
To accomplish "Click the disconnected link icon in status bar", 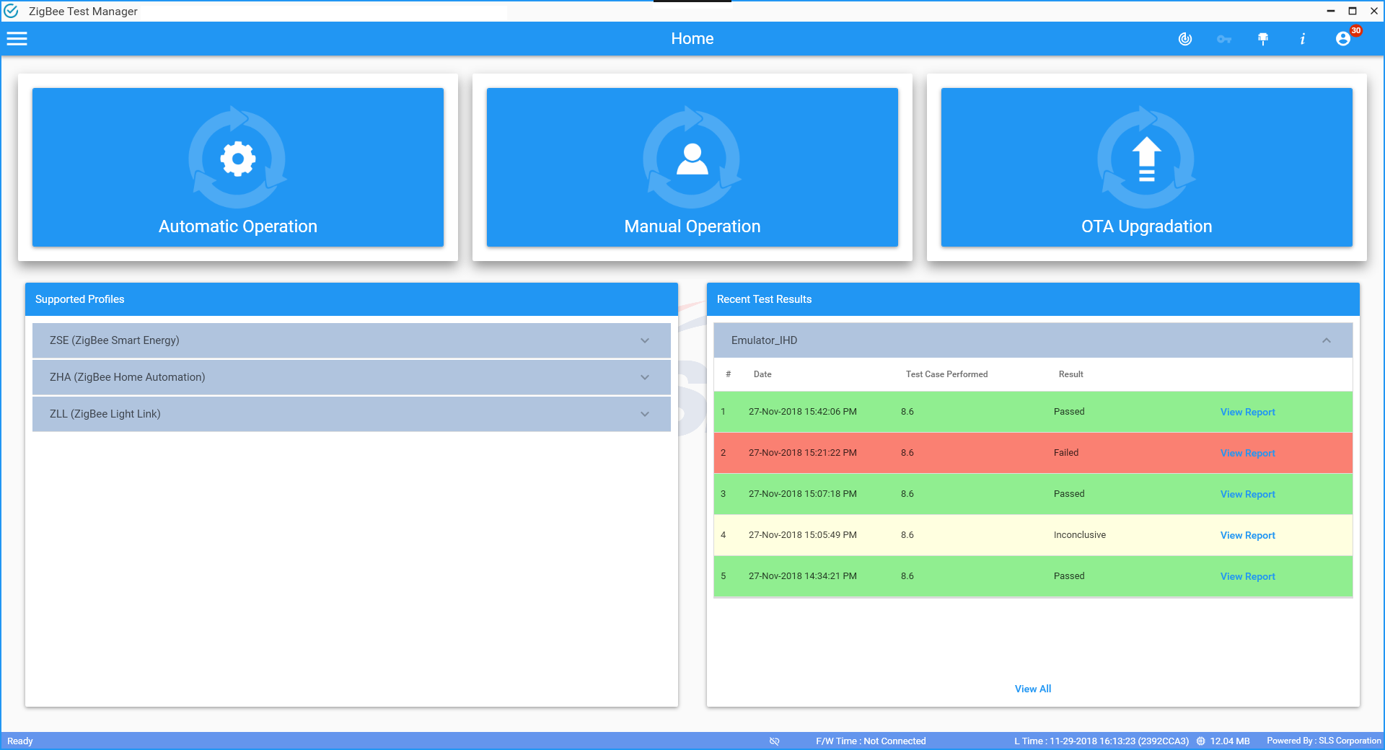I will (x=774, y=741).
